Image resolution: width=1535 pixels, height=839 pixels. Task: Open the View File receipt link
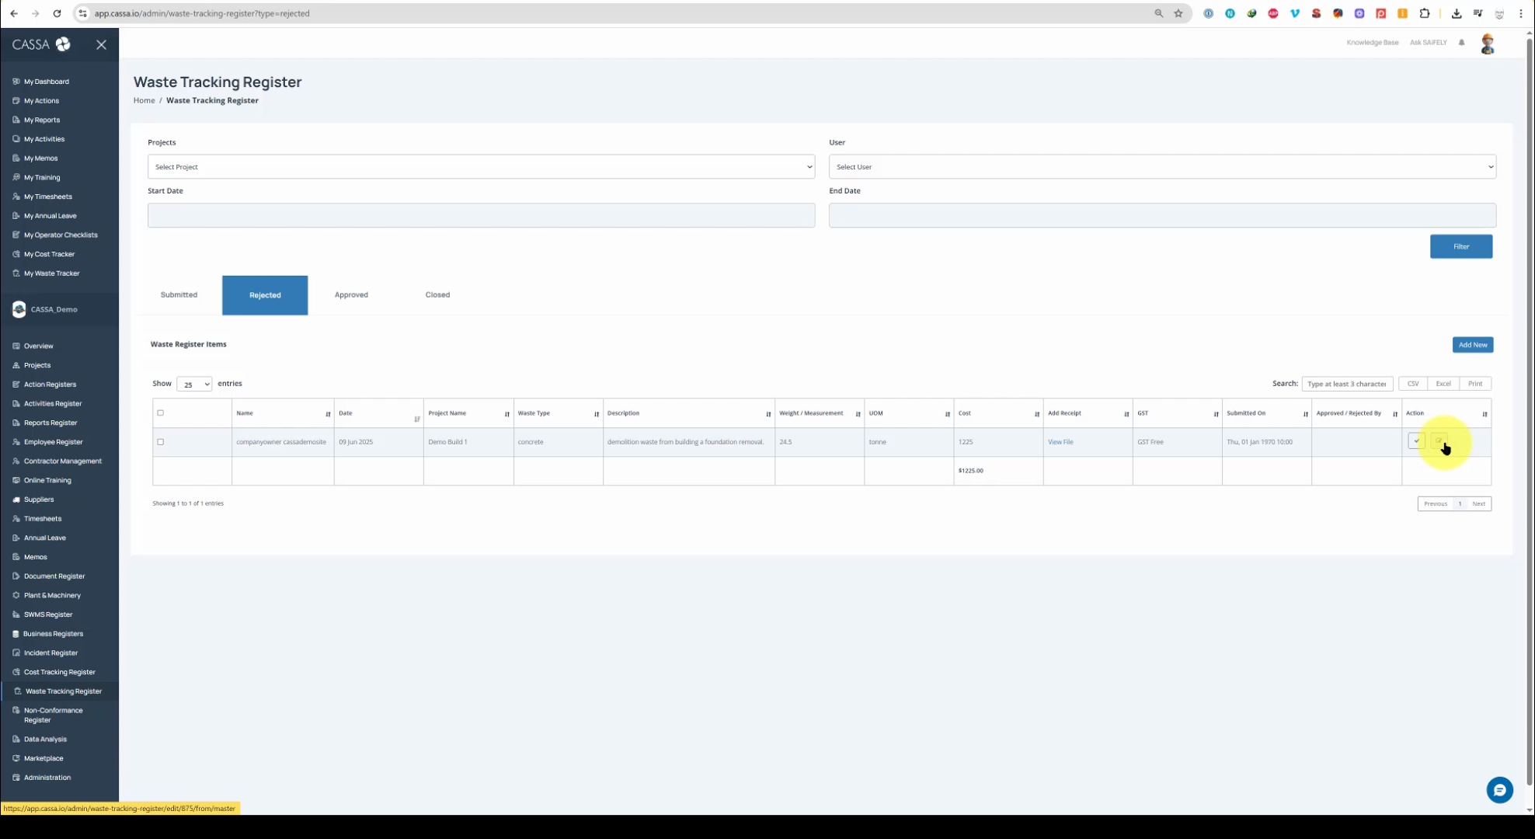pos(1060,442)
